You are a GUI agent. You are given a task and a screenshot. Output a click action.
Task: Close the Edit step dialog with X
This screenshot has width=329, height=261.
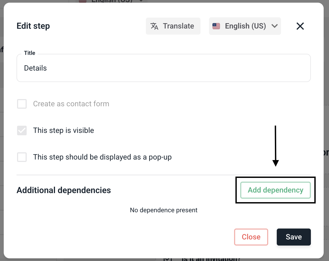click(300, 26)
